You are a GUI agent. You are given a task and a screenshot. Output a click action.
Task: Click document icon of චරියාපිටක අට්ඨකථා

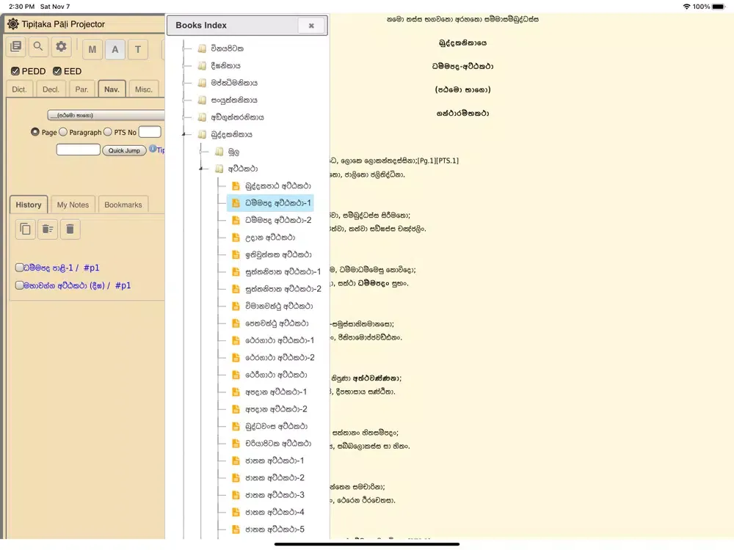coord(236,444)
